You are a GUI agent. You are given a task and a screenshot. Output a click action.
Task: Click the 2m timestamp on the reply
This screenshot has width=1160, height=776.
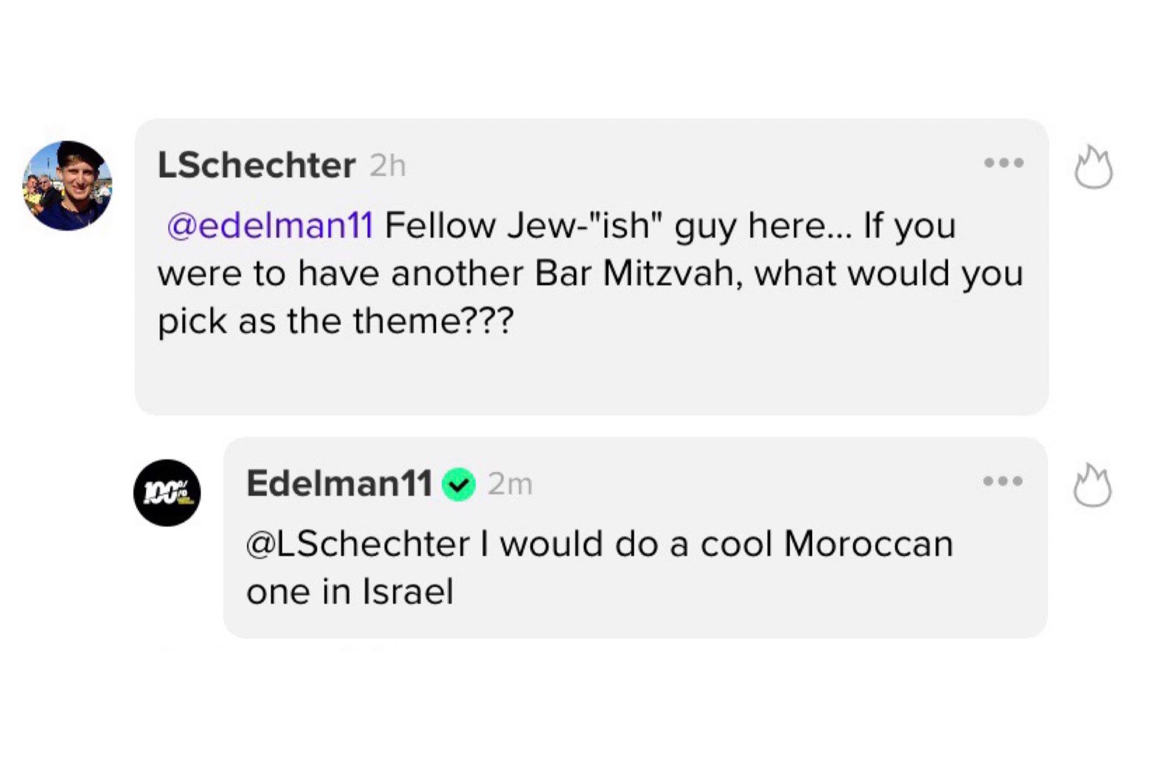tap(510, 485)
